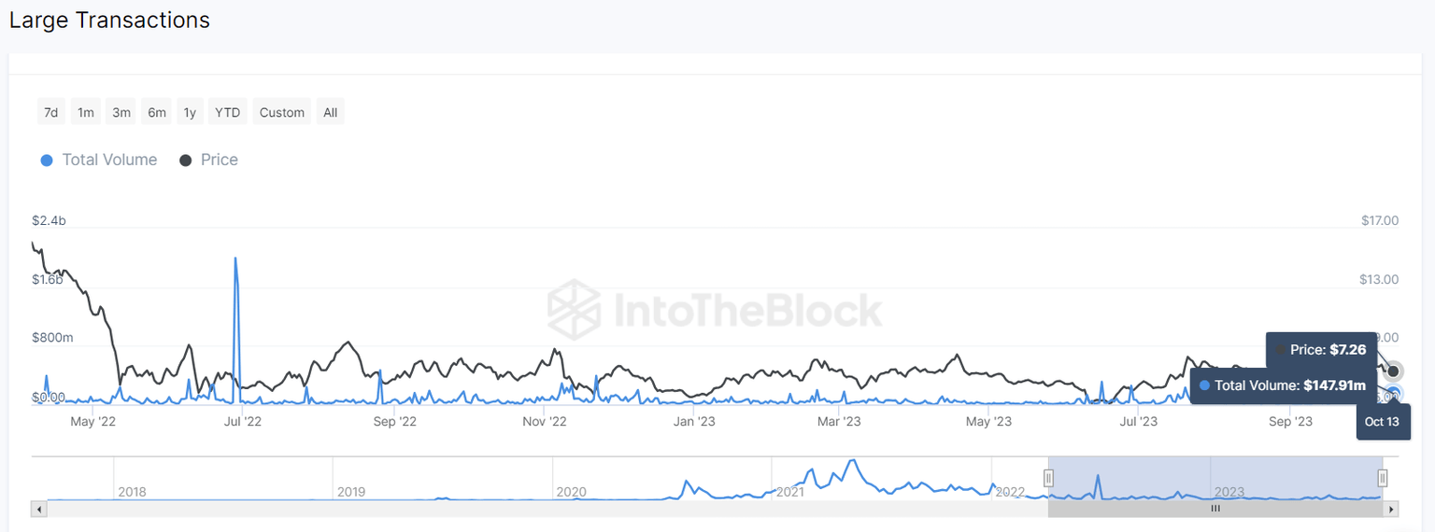
Task: Click the horizontal scrollbar thumb grip
Action: (x=1215, y=510)
